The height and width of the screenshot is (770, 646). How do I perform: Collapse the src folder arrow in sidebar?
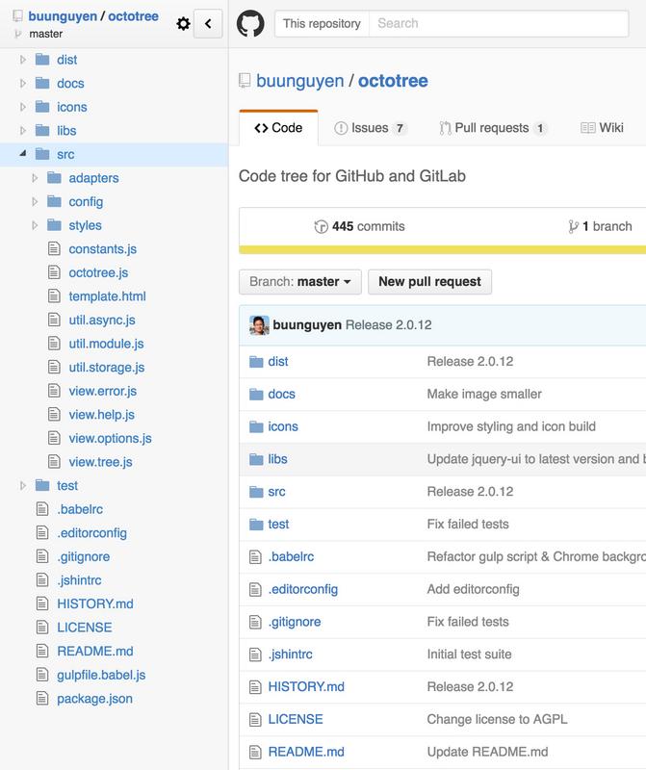point(22,154)
